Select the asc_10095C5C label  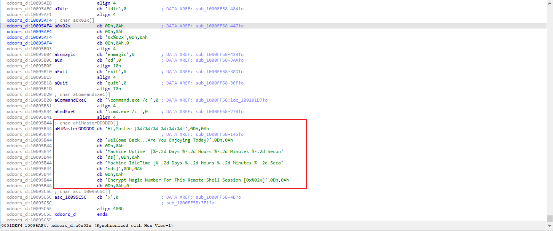click(x=70, y=197)
